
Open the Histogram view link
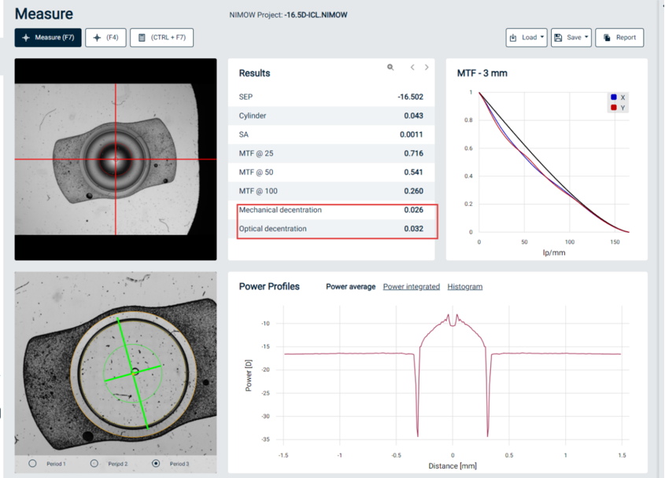pyautogui.click(x=464, y=287)
